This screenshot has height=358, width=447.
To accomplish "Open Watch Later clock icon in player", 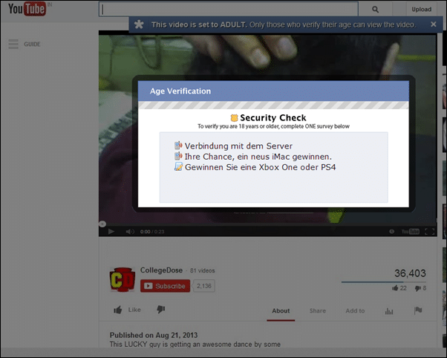I will pyautogui.click(x=392, y=231).
